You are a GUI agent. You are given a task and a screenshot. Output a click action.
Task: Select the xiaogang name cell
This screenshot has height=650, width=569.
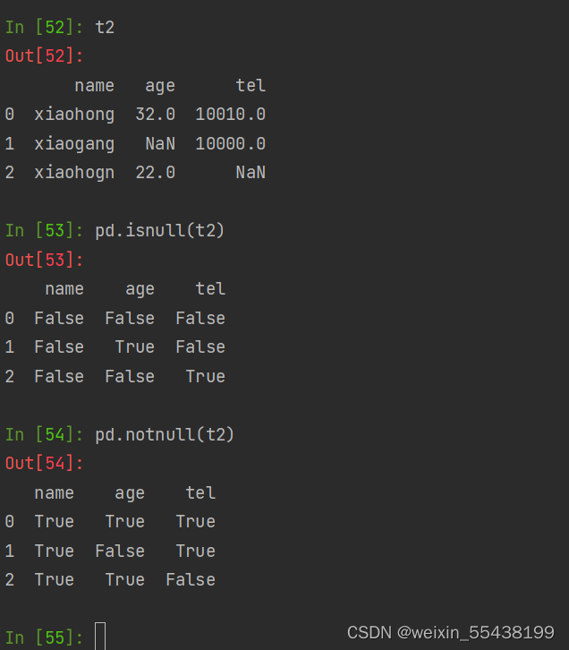click(x=74, y=143)
